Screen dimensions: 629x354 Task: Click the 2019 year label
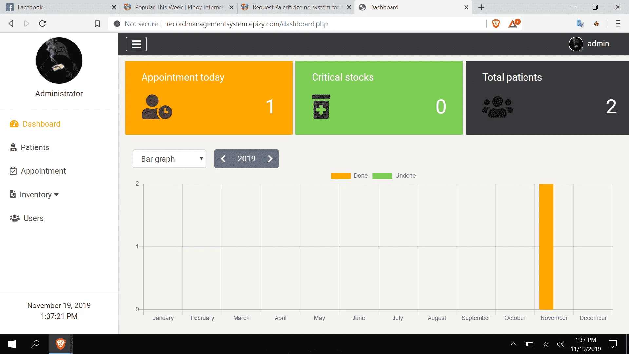[x=246, y=159]
